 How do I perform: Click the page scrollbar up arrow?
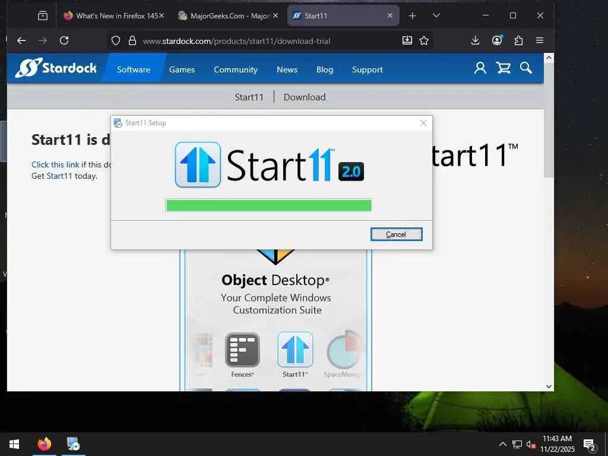pyautogui.click(x=549, y=58)
